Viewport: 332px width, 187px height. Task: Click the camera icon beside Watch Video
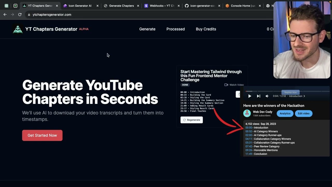tap(226, 85)
